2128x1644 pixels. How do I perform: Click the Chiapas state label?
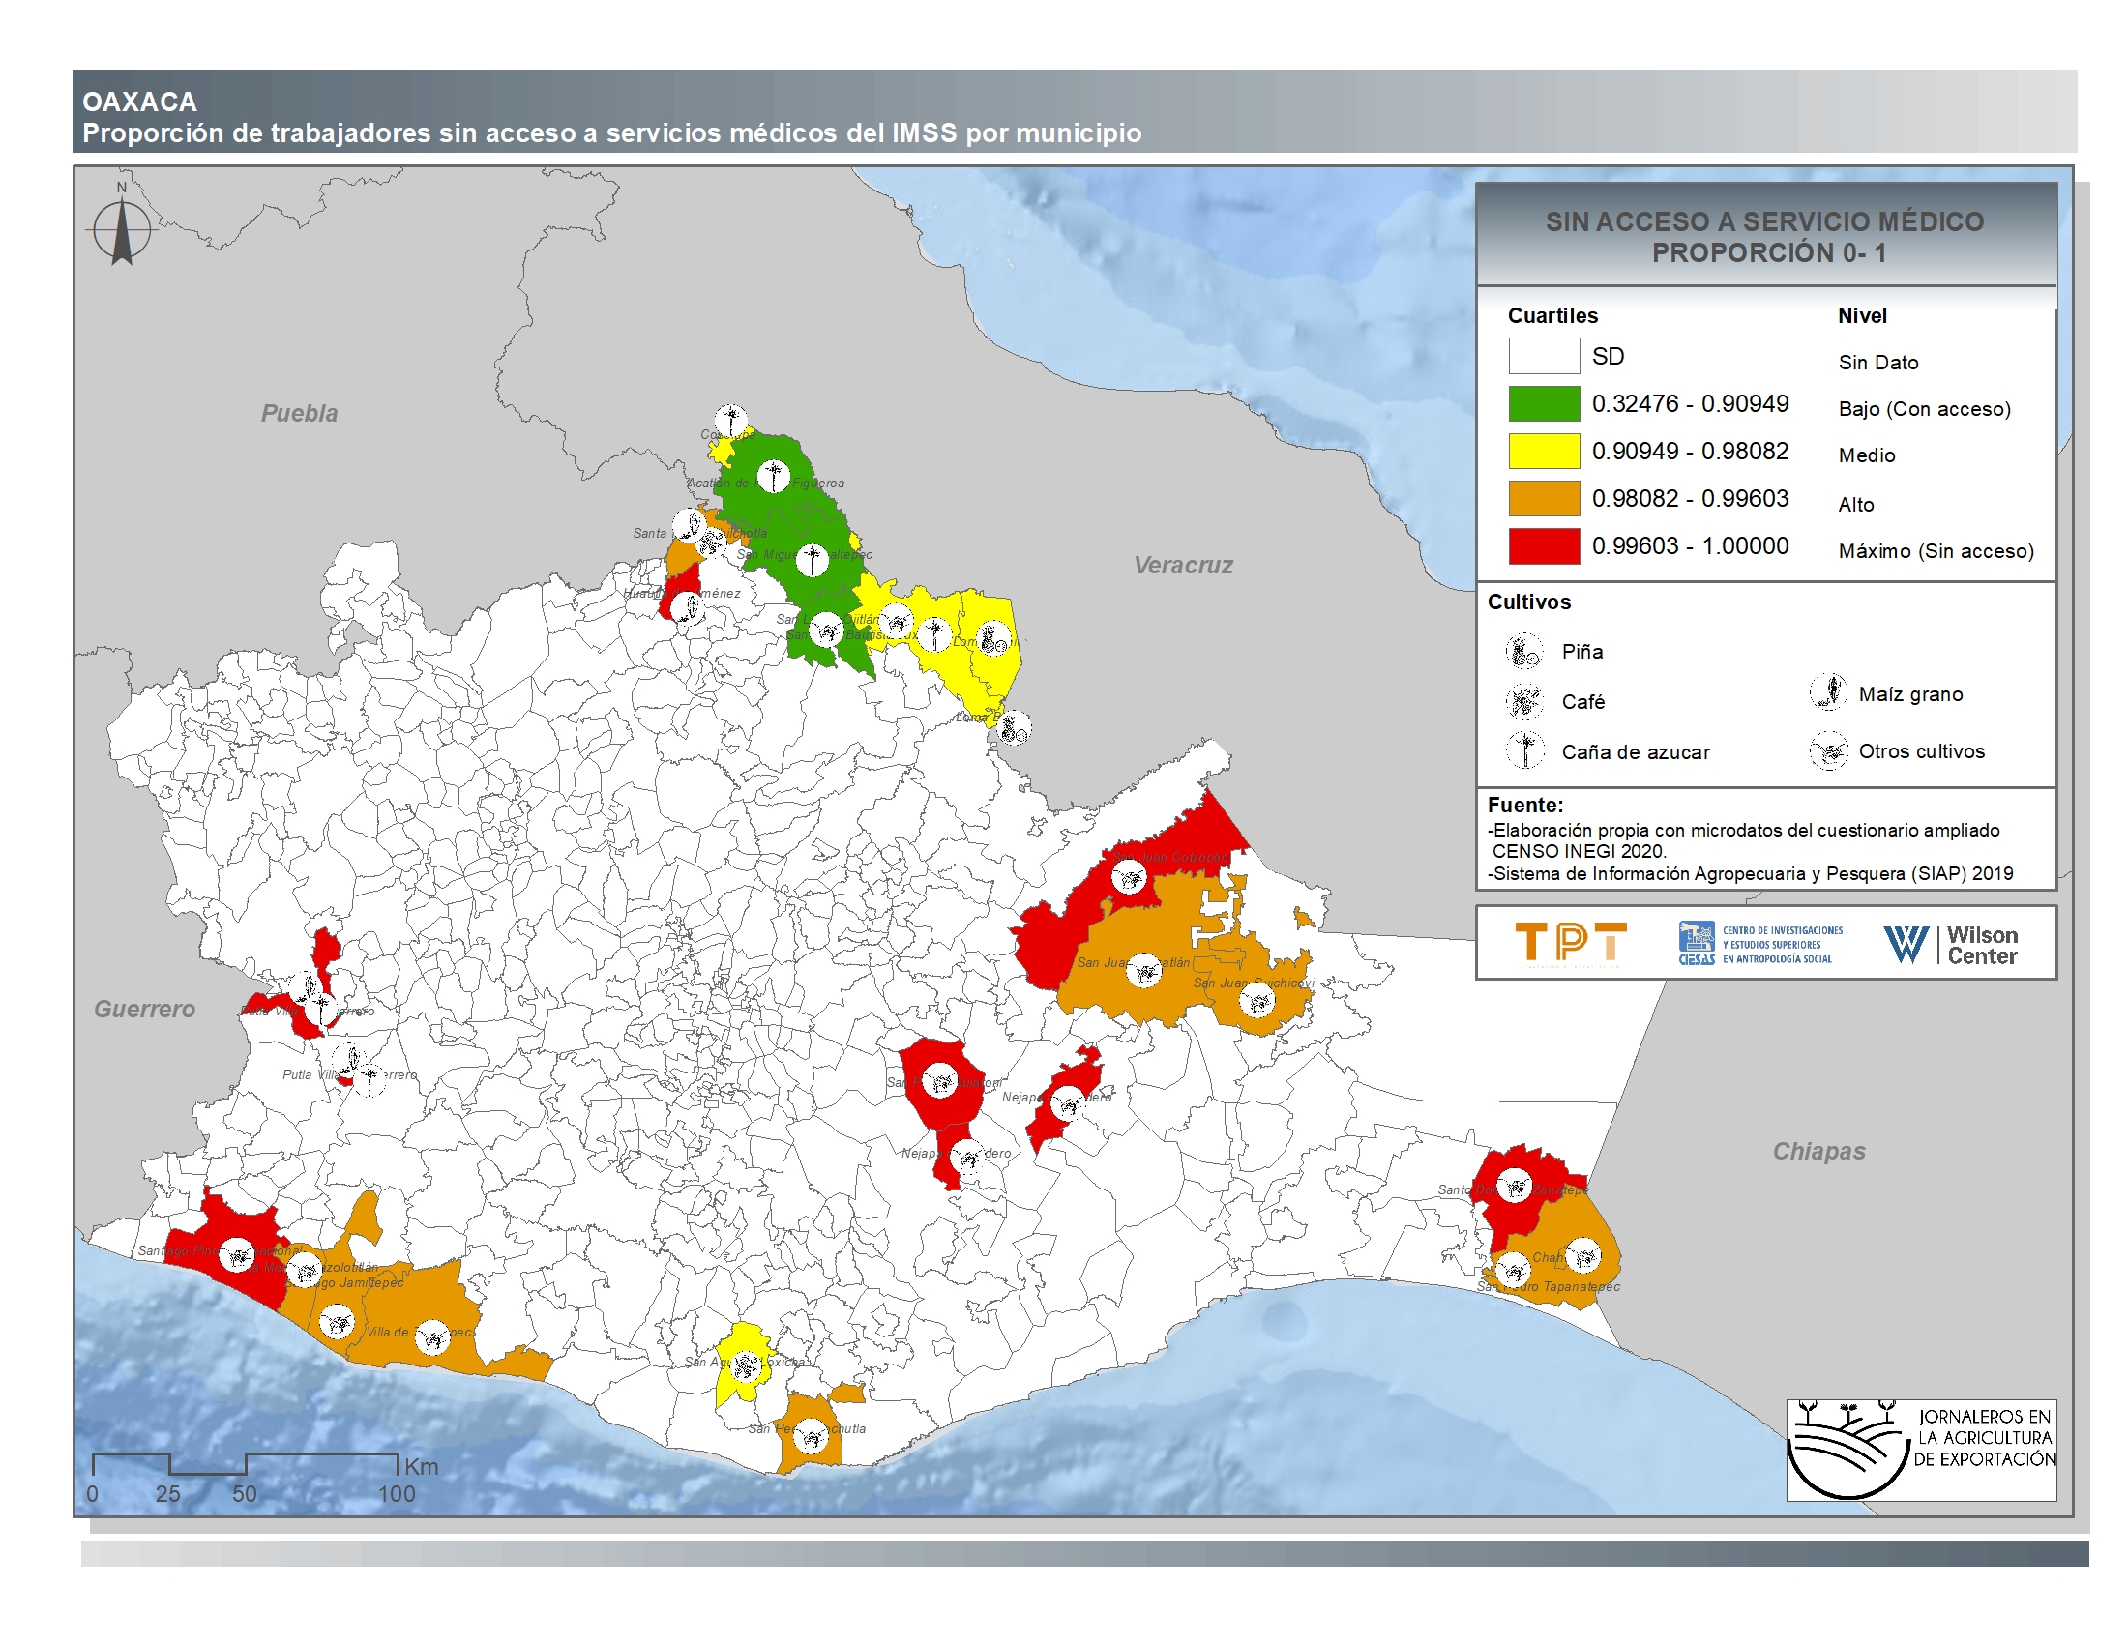tap(1818, 1151)
